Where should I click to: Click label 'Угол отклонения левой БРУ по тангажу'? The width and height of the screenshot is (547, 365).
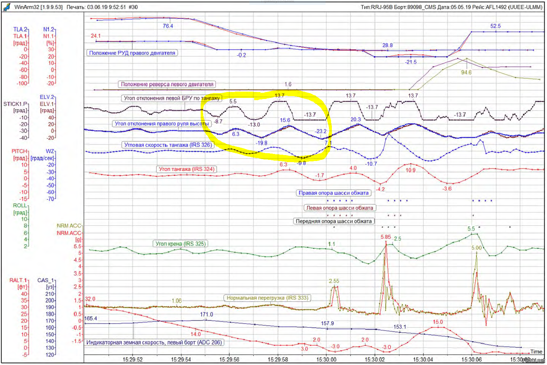pos(172,98)
